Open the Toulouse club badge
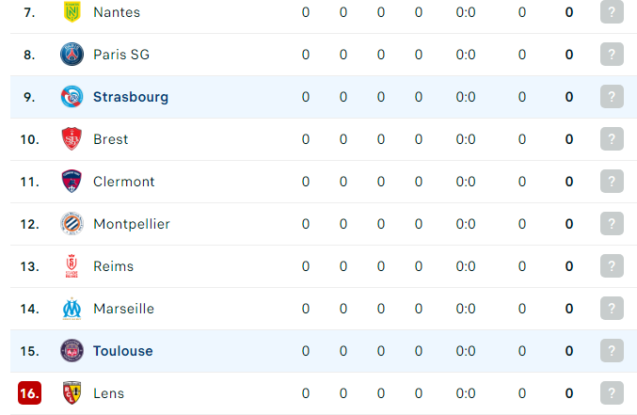 pyautogui.click(x=72, y=351)
